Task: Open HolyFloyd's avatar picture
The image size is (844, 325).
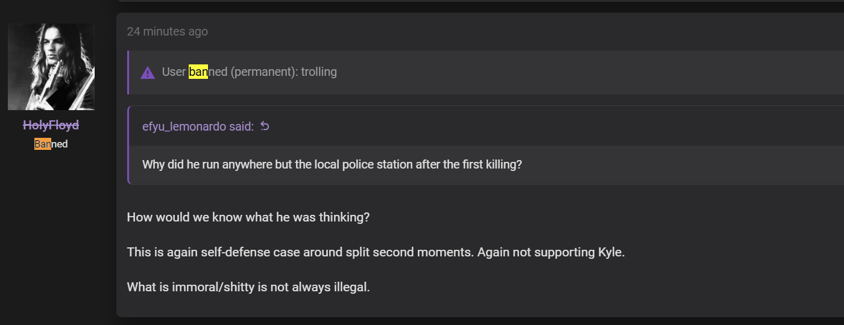Action: click(x=51, y=67)
